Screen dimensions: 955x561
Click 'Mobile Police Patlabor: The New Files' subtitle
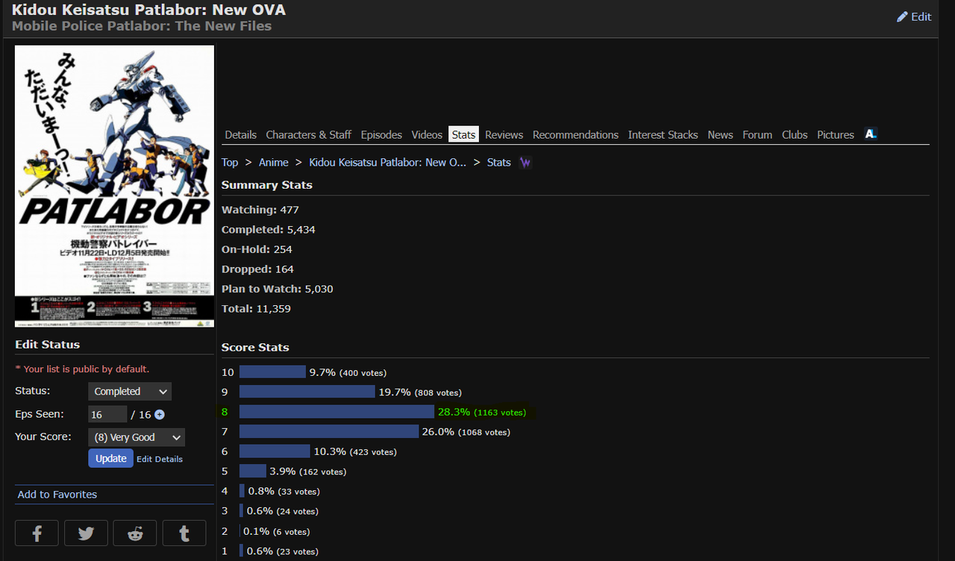pos(142,26)
